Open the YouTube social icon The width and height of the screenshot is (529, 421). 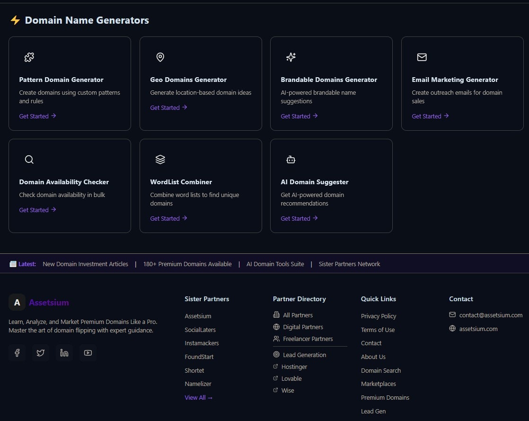88,352
